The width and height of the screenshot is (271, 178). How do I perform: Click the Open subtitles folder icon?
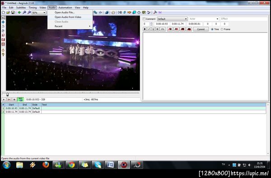coord(8,13)
